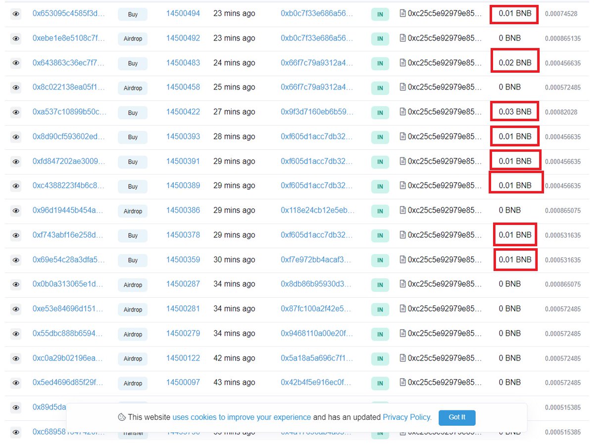View sender address 0x5a18a5a696c7f1
This screenshot has width=594, height=448.
coord(316,358)
